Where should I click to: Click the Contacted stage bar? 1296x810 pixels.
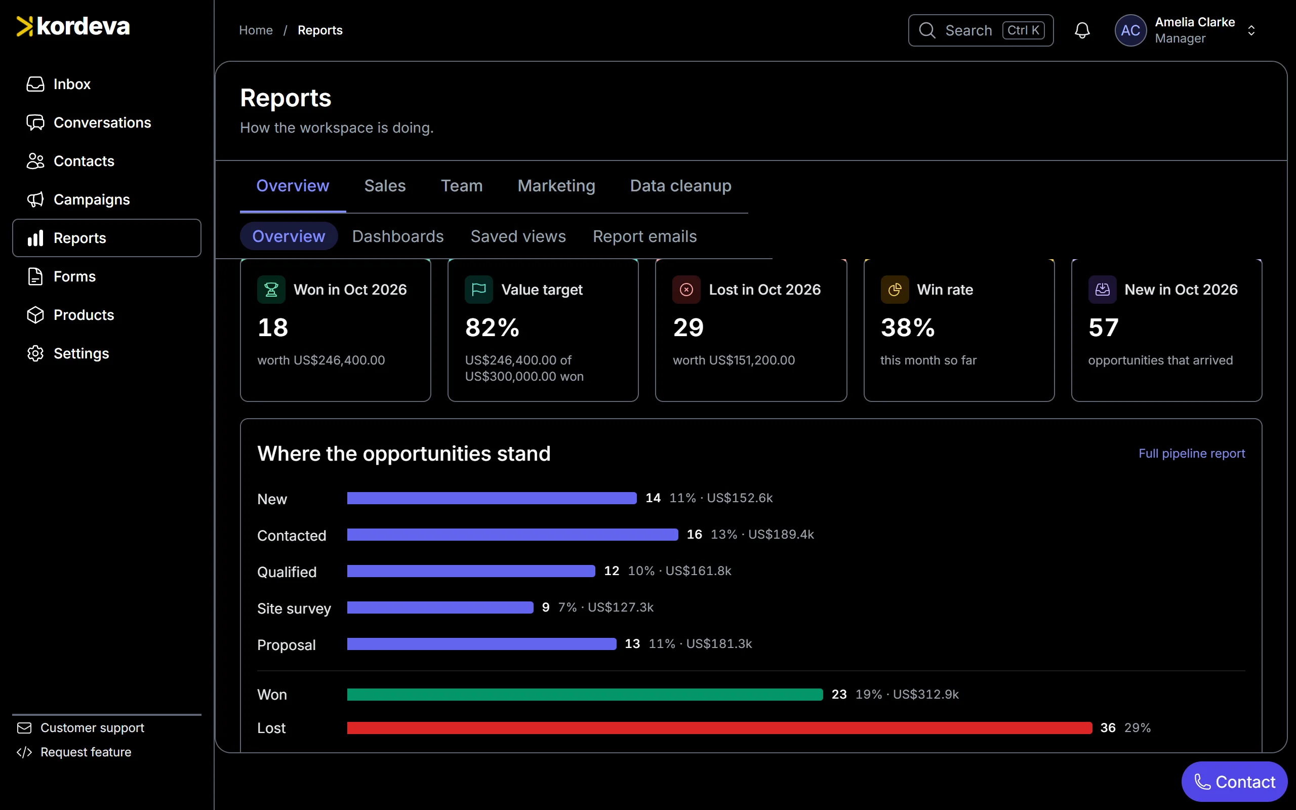pos(512,535)
